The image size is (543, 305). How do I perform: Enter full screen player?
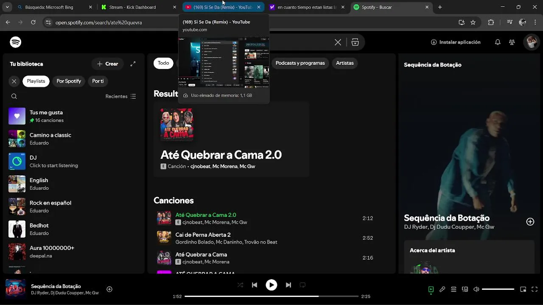click(x=535, y=289)
